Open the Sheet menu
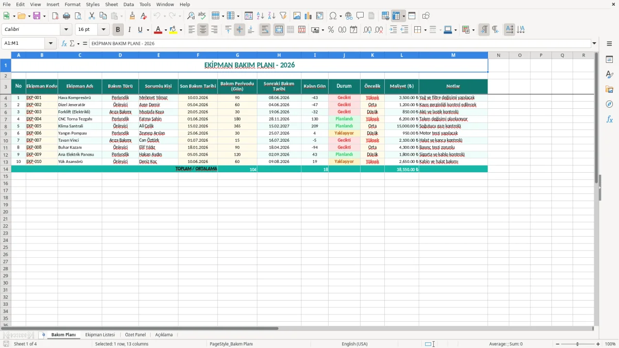The width and height of the screenshot is (619, 348). click(x=111, y=4)
